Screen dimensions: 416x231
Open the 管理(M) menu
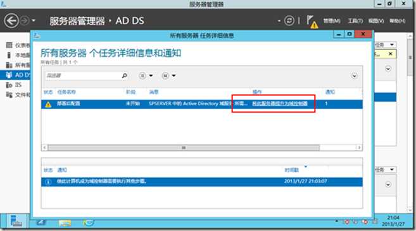point(332,21)
